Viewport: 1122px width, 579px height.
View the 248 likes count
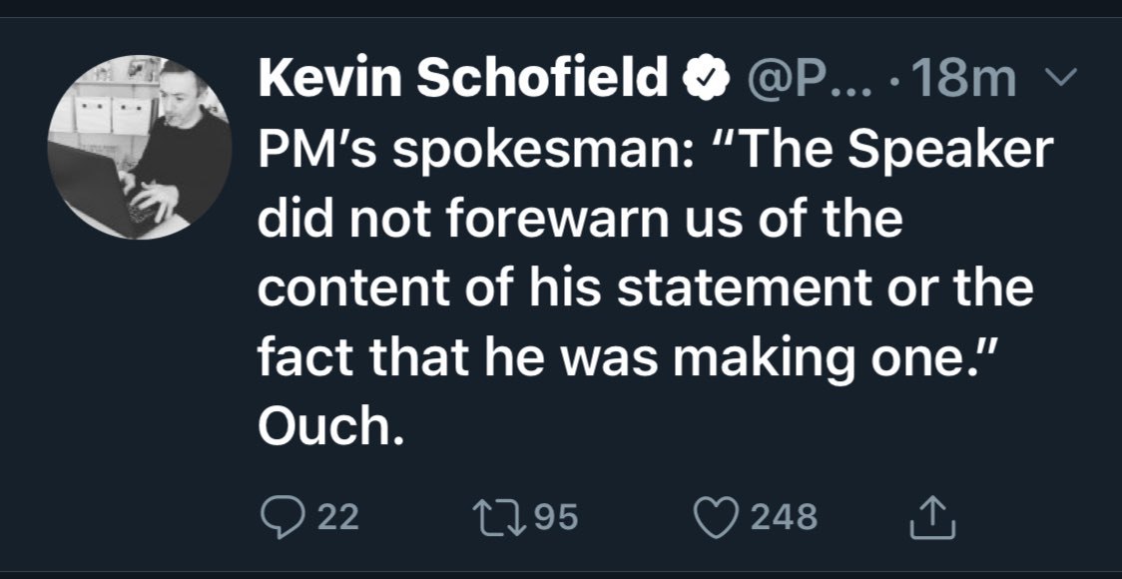[x=784, y=516]
